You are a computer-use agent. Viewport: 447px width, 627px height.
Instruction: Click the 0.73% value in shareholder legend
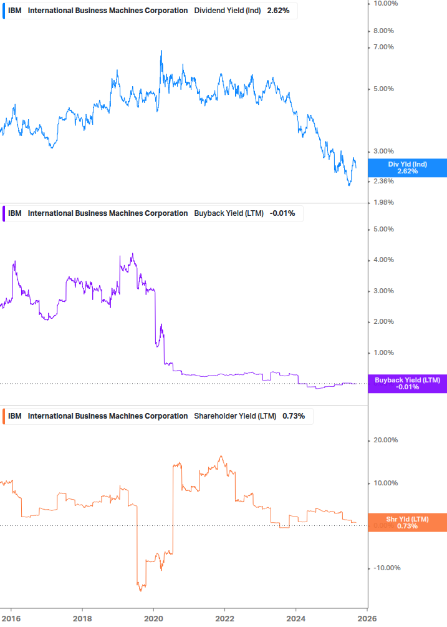[x=294, y=416]
